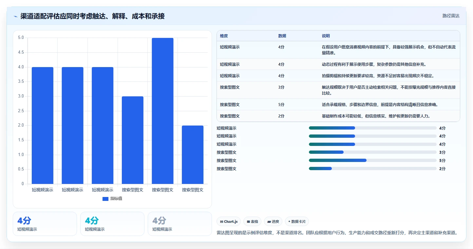Click the description starting 适合承载规格
The height and width of the screenshot is (249, 473).
[x=380, y=104]
